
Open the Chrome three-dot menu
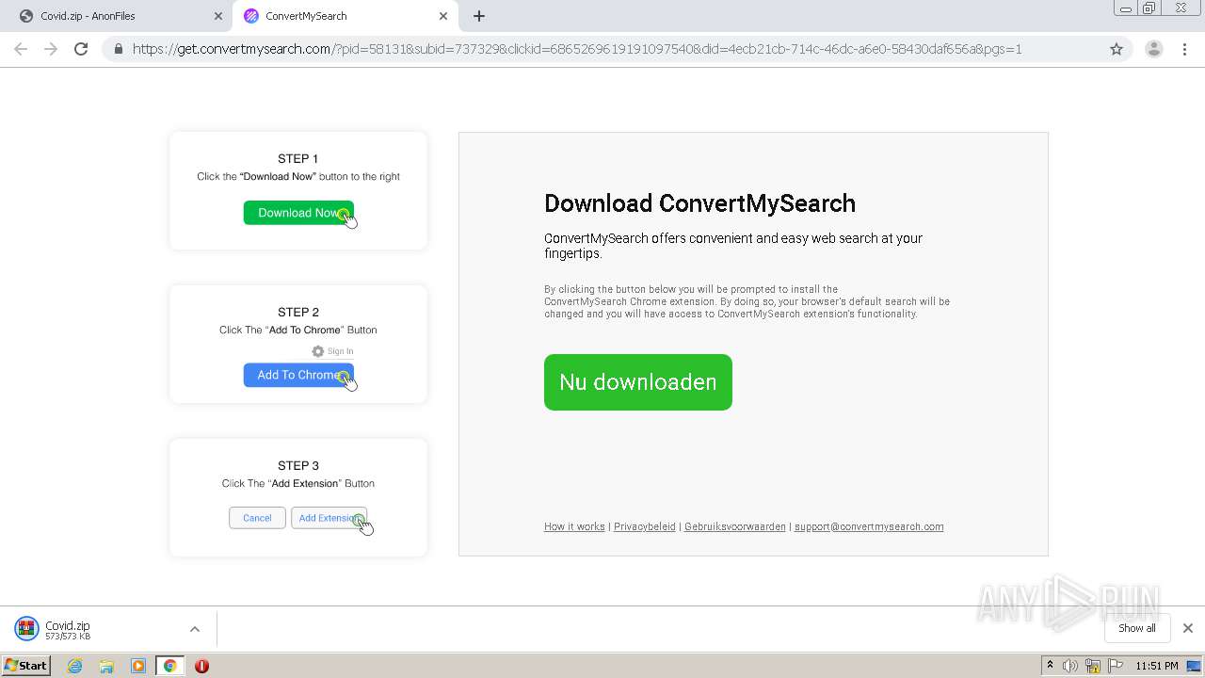coord(1185,49)
